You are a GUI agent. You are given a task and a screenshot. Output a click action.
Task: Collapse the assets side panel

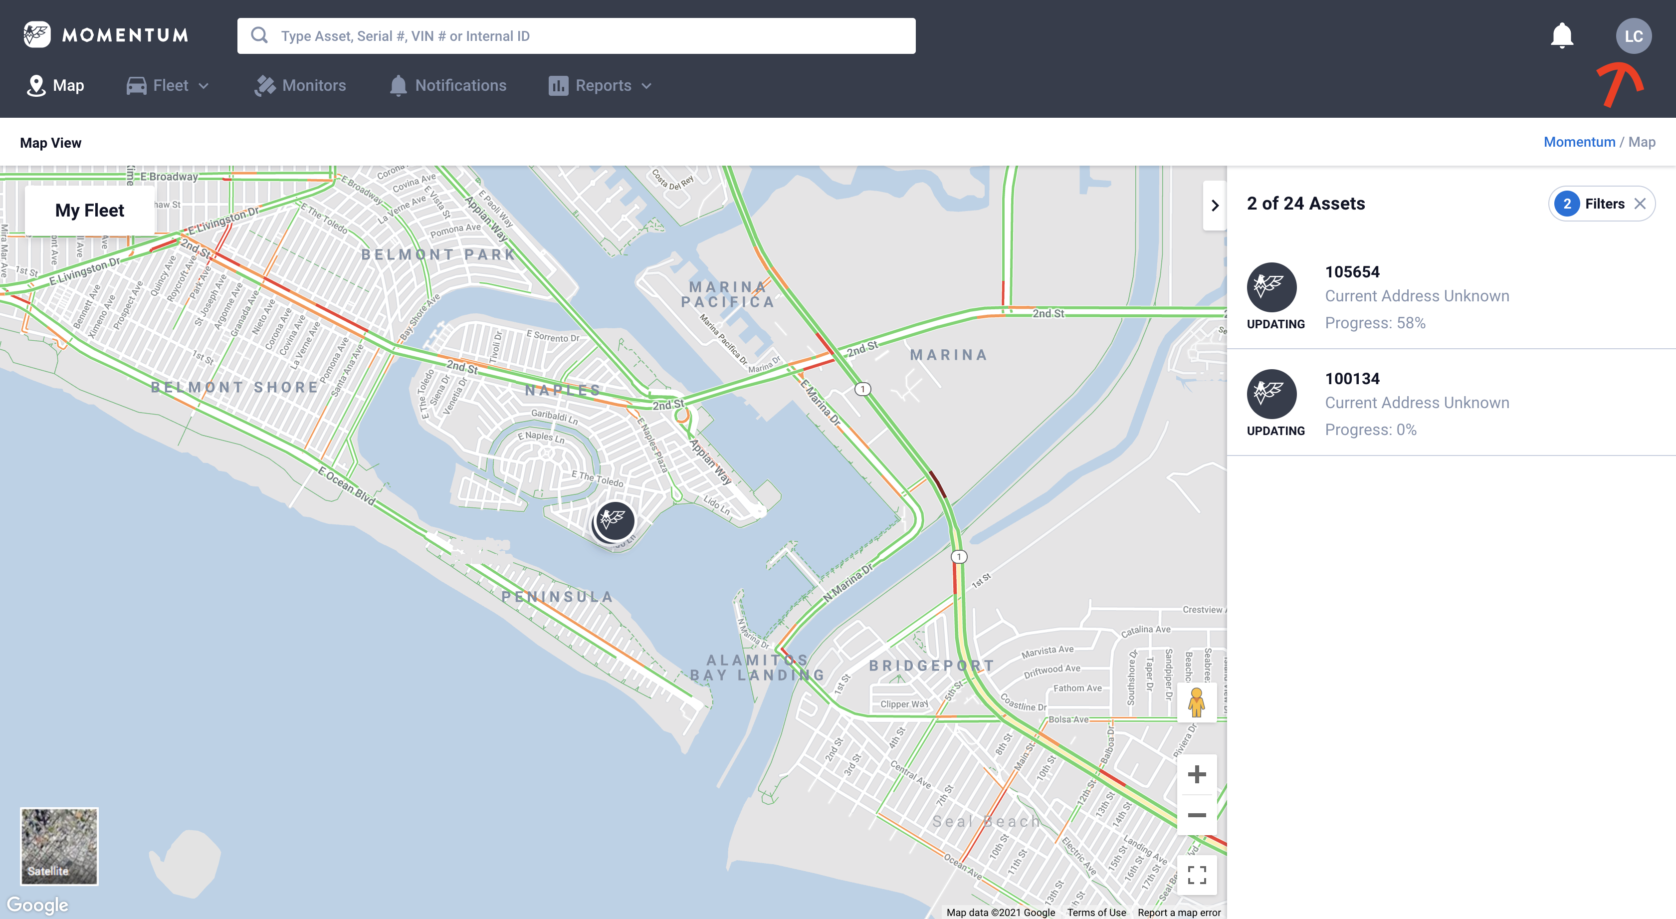click(1215, 206)
